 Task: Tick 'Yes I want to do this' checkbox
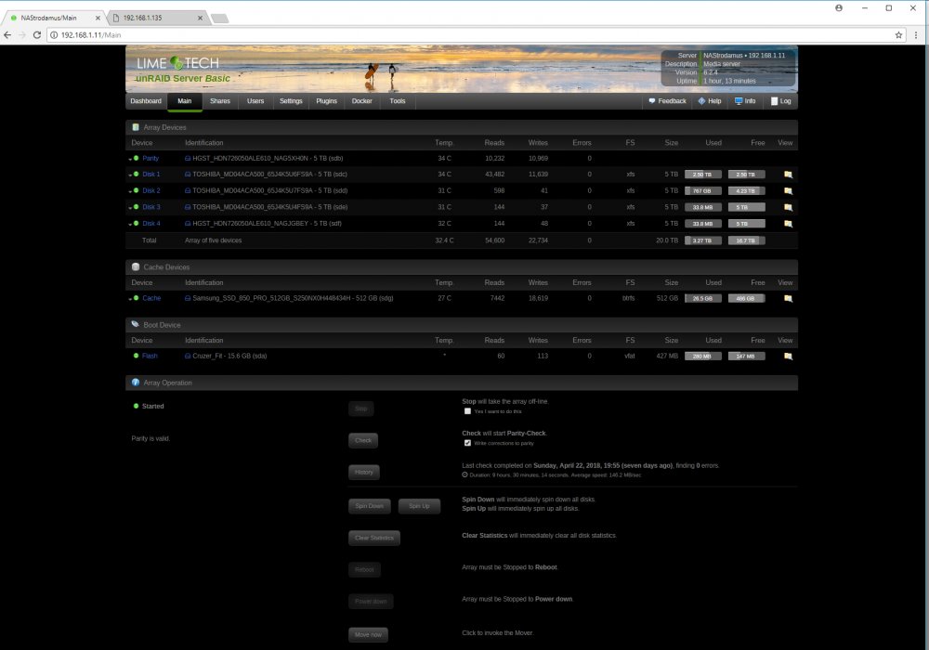(467, 410)
